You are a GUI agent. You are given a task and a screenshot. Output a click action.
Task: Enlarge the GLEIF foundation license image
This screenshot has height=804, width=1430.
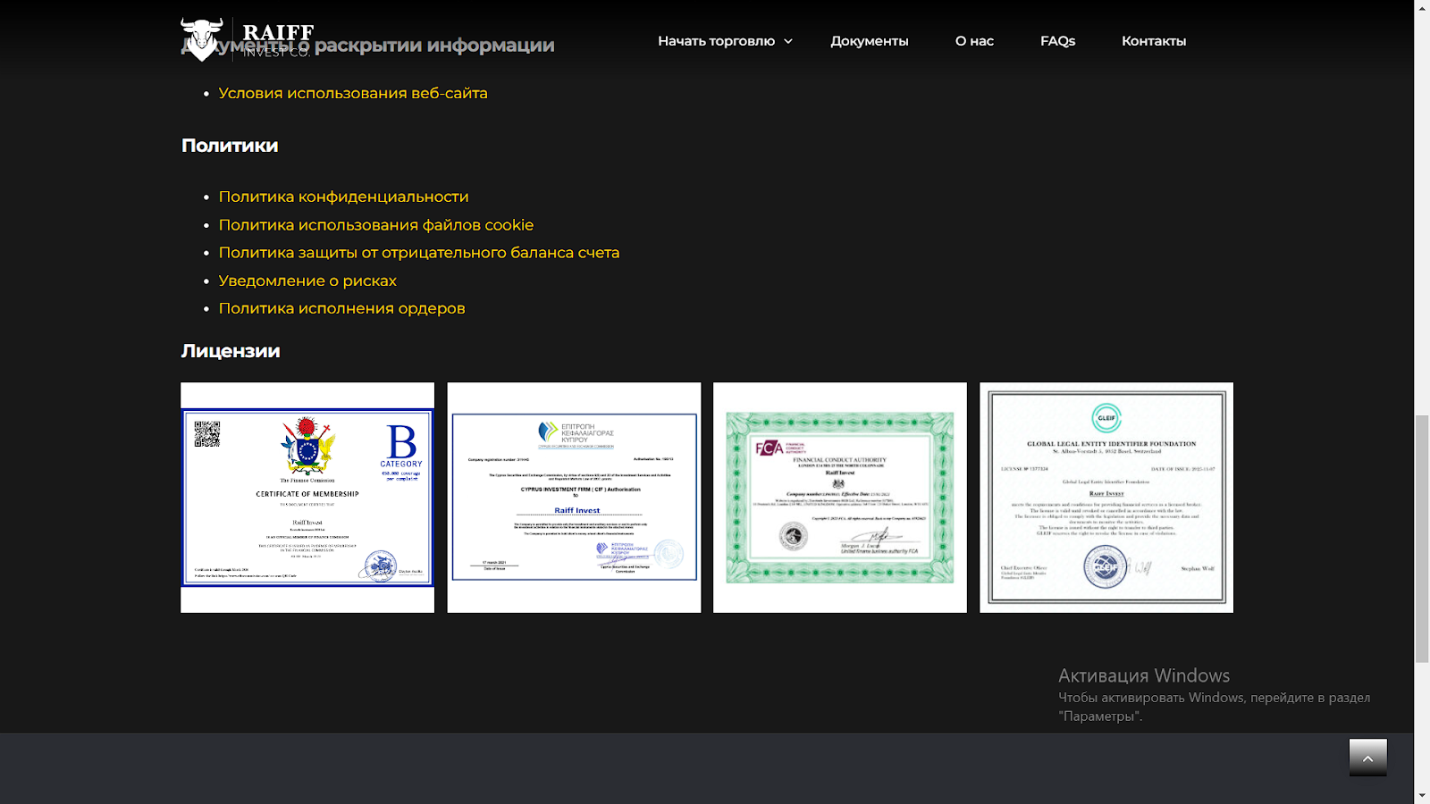pos(1106,498)
